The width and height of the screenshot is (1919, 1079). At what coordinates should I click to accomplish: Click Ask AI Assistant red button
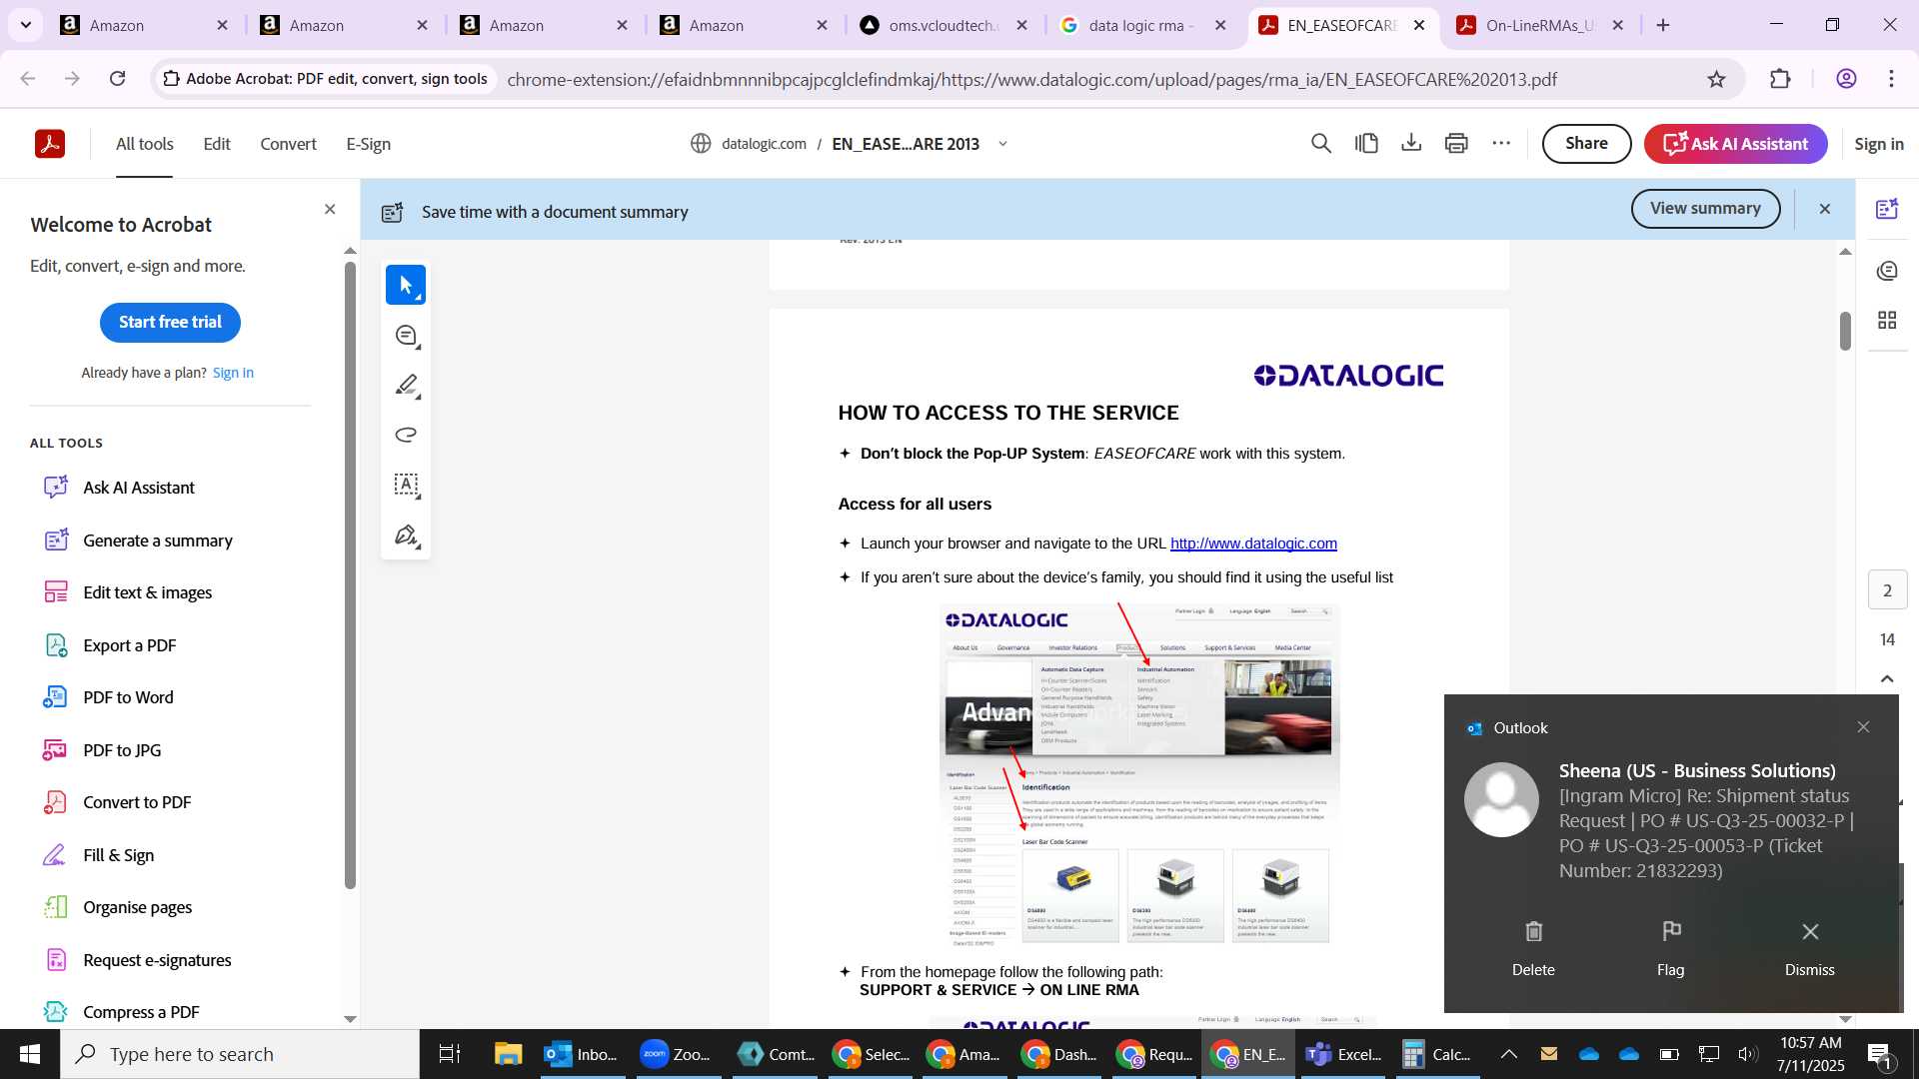[x=1735, y=144]
